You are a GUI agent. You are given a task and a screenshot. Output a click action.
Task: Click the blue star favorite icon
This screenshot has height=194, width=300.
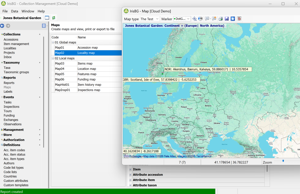233,19
